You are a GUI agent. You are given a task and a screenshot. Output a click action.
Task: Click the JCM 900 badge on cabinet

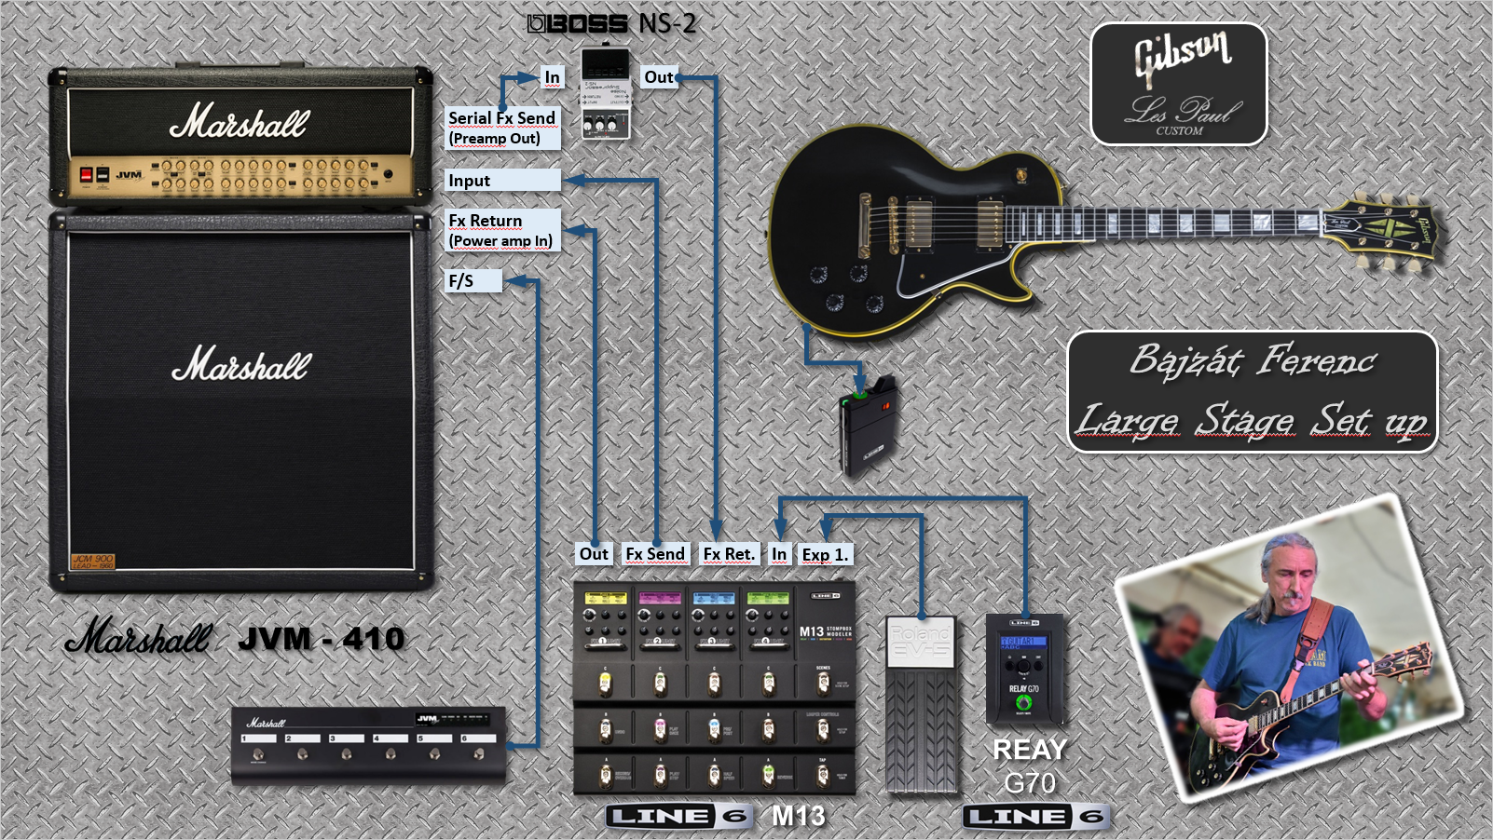(x=93, y=561)
